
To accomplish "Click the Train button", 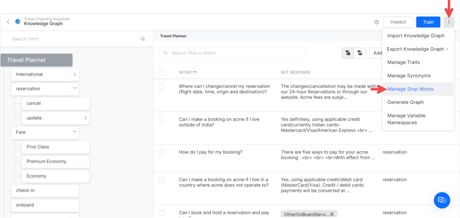I will (428, 22).
